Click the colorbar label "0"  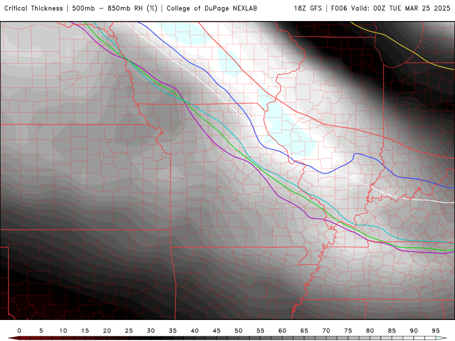19,331
